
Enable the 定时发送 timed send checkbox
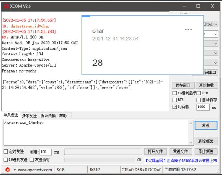[5, 152]
